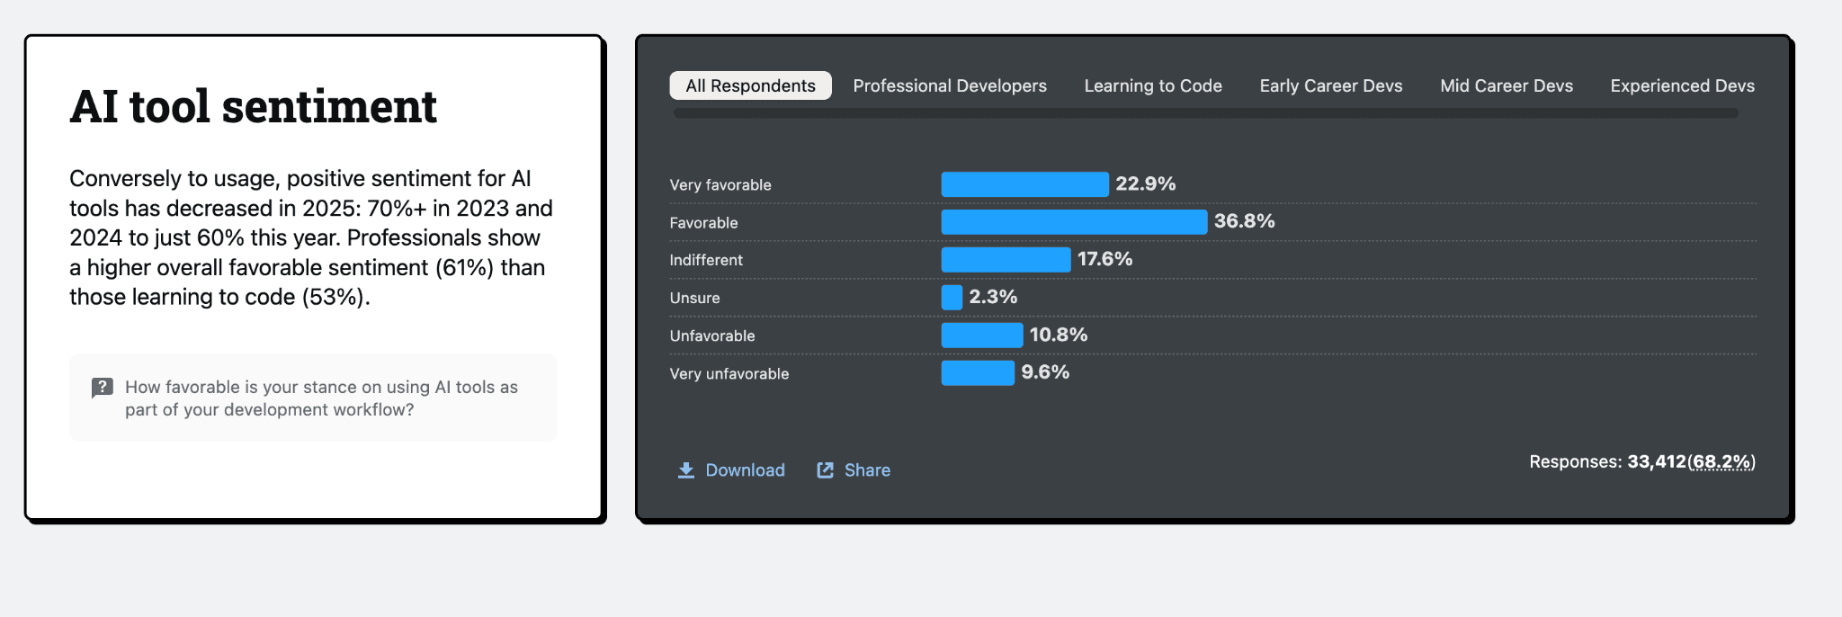View Mid Career Devs tab
The width and height of the screenshot is (1842, 617).
[x=1507, y=85]
